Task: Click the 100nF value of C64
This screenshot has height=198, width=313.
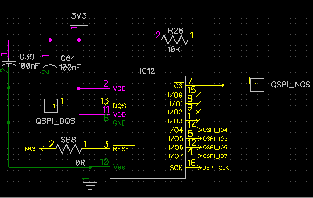Action: pos(70,67)
